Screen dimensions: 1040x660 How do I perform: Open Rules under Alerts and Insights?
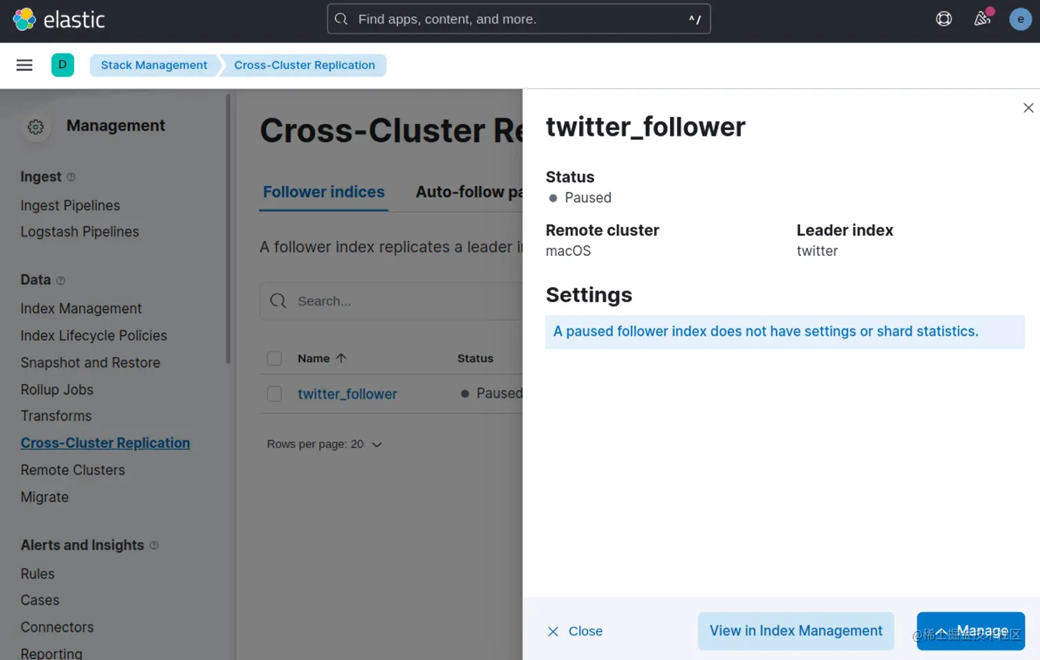(37, 574)
